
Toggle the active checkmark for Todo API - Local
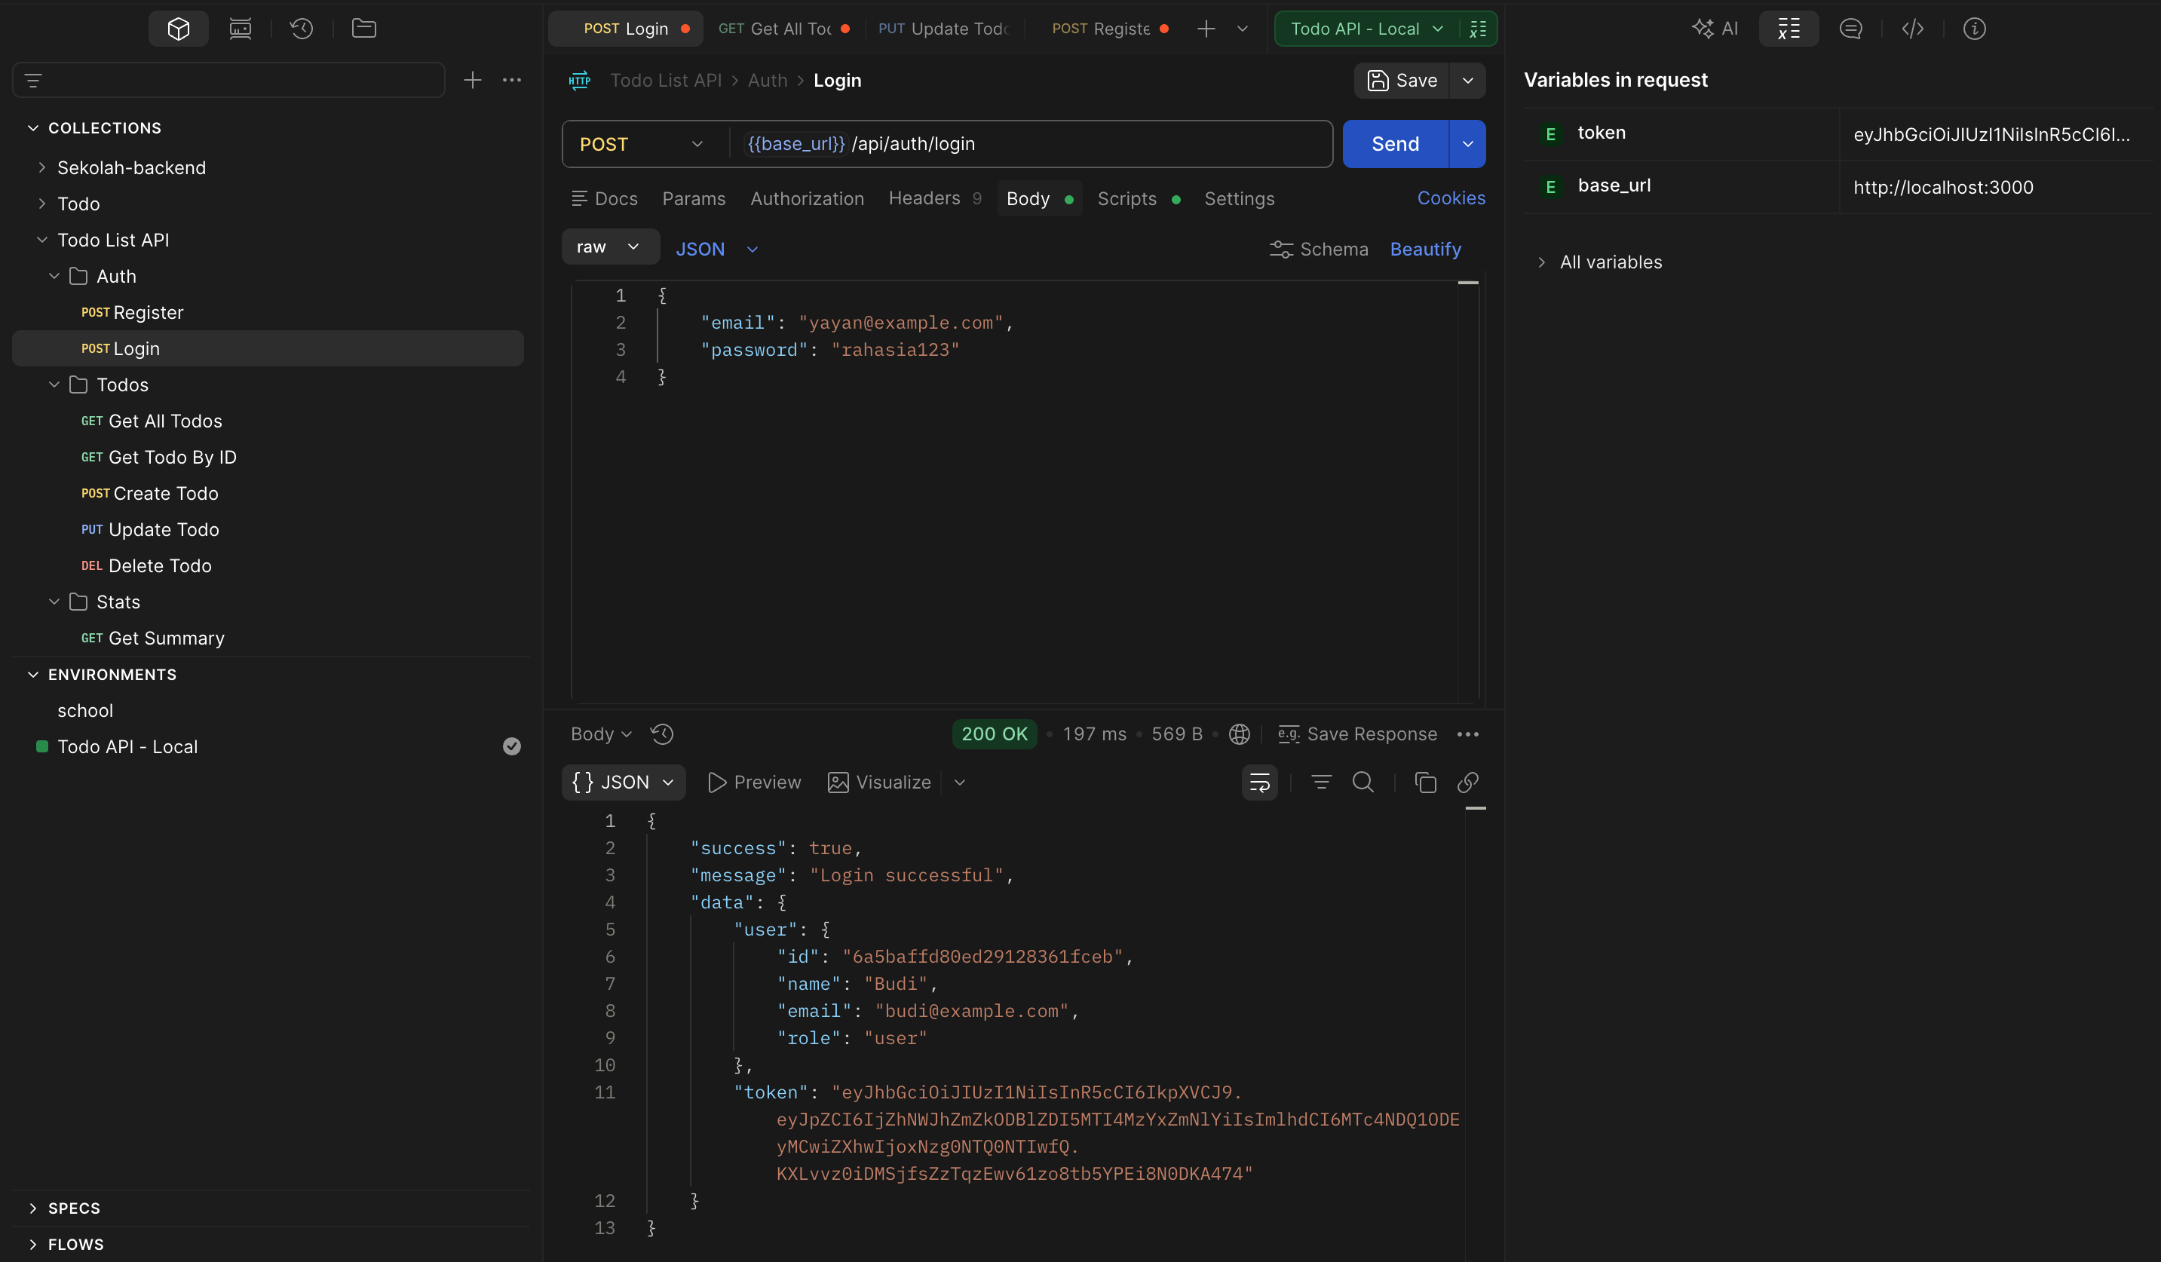coord(512,747)
